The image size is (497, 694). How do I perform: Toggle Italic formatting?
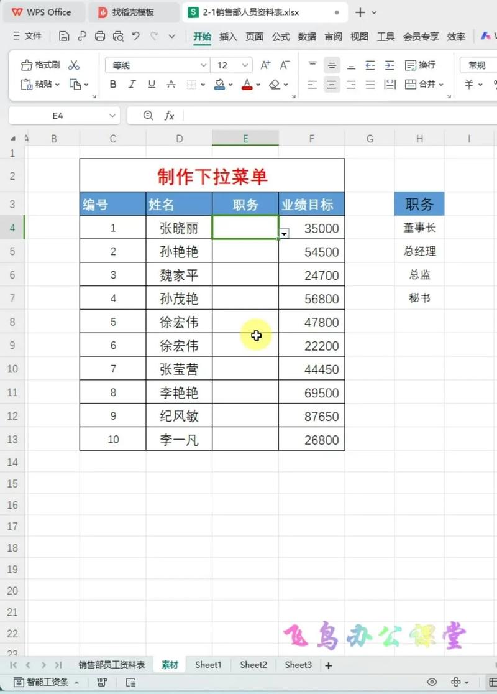point(132,84)
